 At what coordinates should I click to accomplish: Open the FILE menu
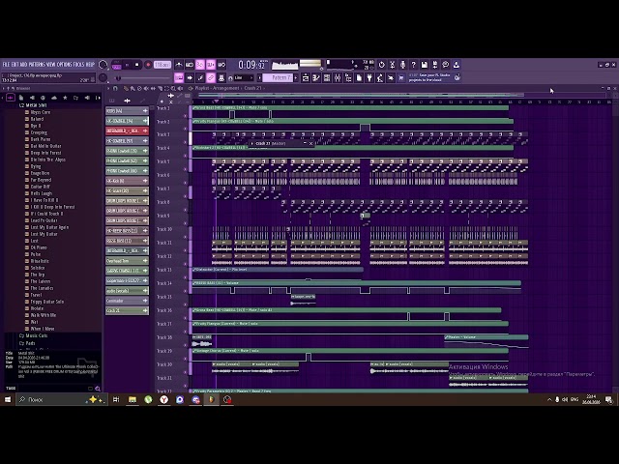click(x=7, y=65)
